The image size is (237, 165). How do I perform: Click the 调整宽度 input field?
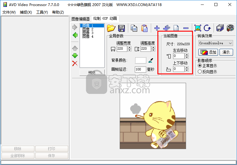tap(122, 48)
